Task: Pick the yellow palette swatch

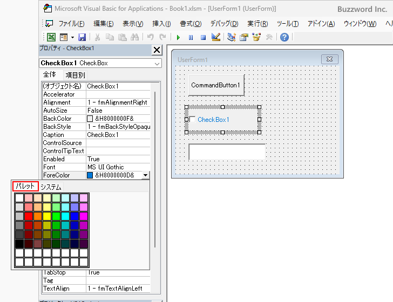Action: [47, 216]
